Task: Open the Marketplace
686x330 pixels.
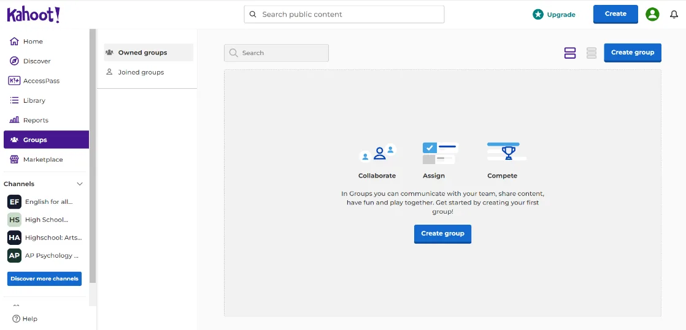Action: pos(46,159)
